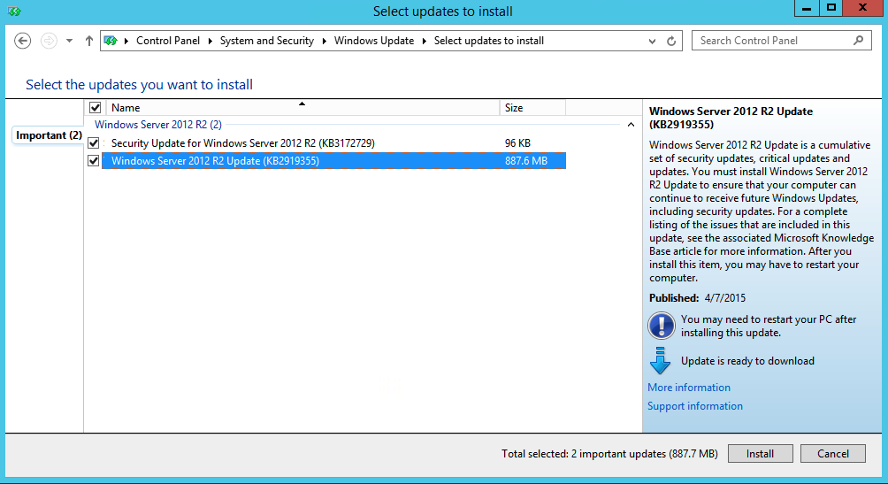Click the Install button
The height and width of the screenshot is (484, 888).
coord(760,454)
